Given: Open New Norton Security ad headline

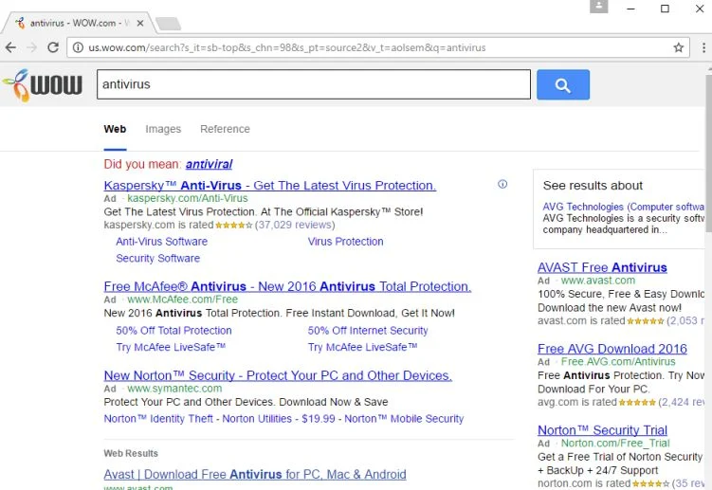Looking at the screenshot, I should click(x=278, y=375).
